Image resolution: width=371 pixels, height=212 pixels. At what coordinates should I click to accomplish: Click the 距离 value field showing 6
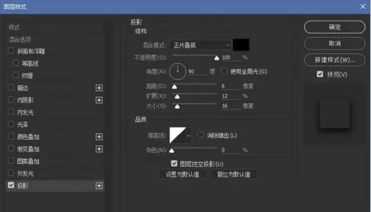pos(231,86)
